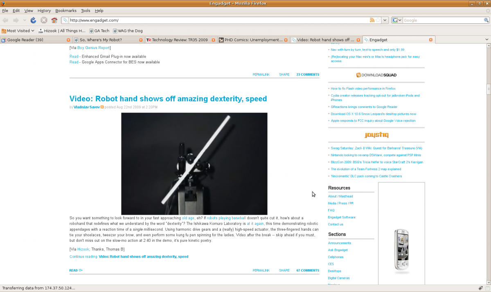Click the vertical scrollbar thumb

488,90
